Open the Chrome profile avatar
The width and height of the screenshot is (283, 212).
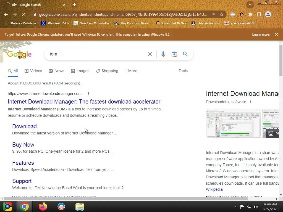pyautogui.click(x=268, y=14)
